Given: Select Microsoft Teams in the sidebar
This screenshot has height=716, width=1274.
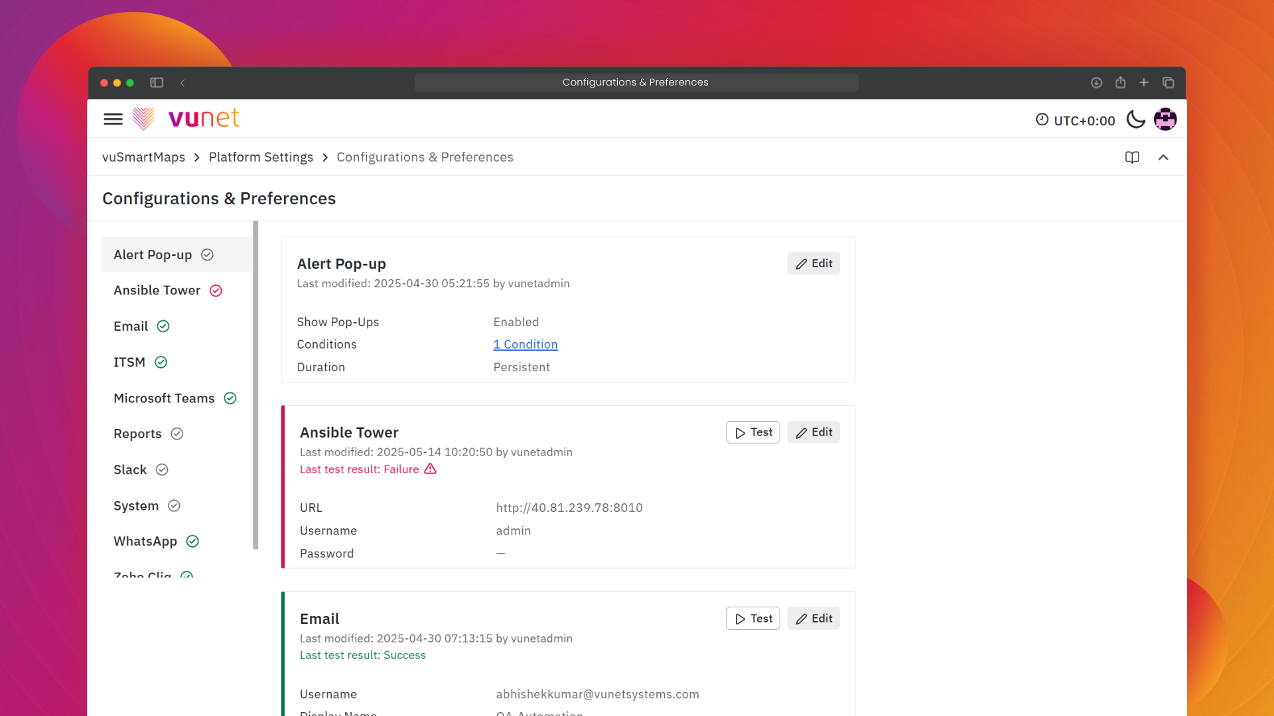Looking at the screenshot, I should coord(164,398).
